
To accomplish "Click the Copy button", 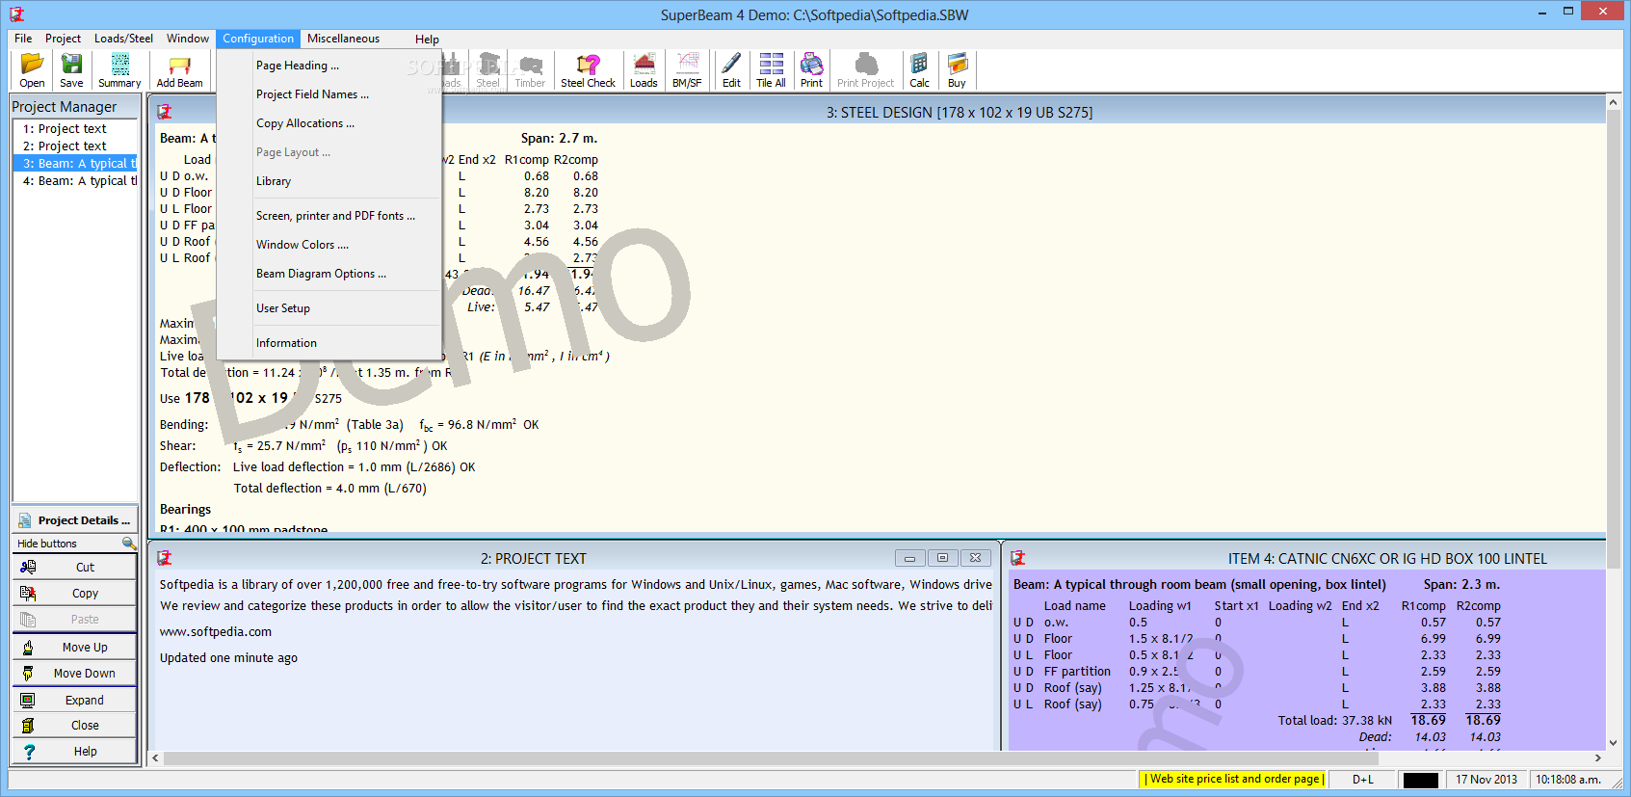I will pos(75,594).
